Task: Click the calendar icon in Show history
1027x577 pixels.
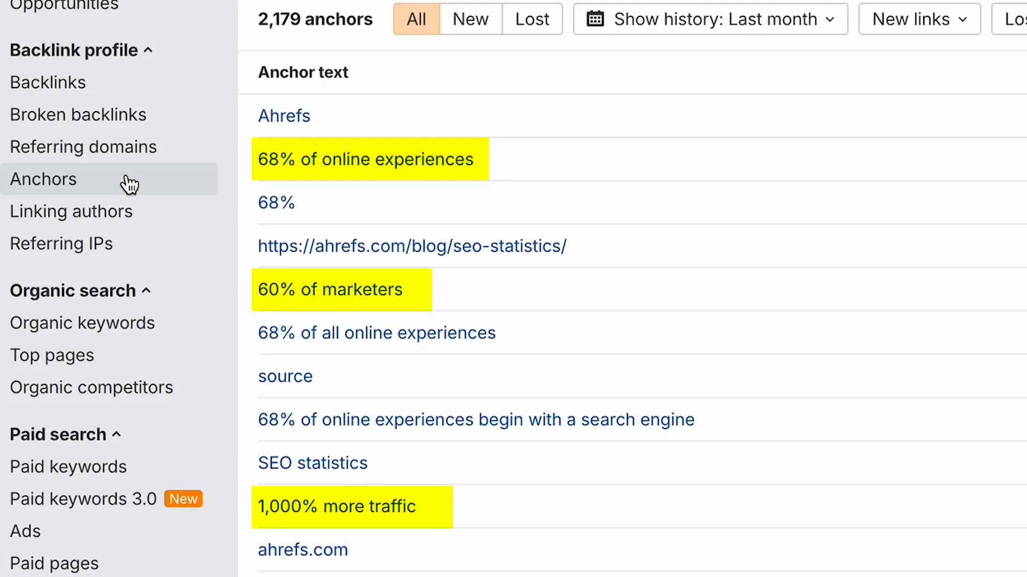Action: [x=595, y=19]
